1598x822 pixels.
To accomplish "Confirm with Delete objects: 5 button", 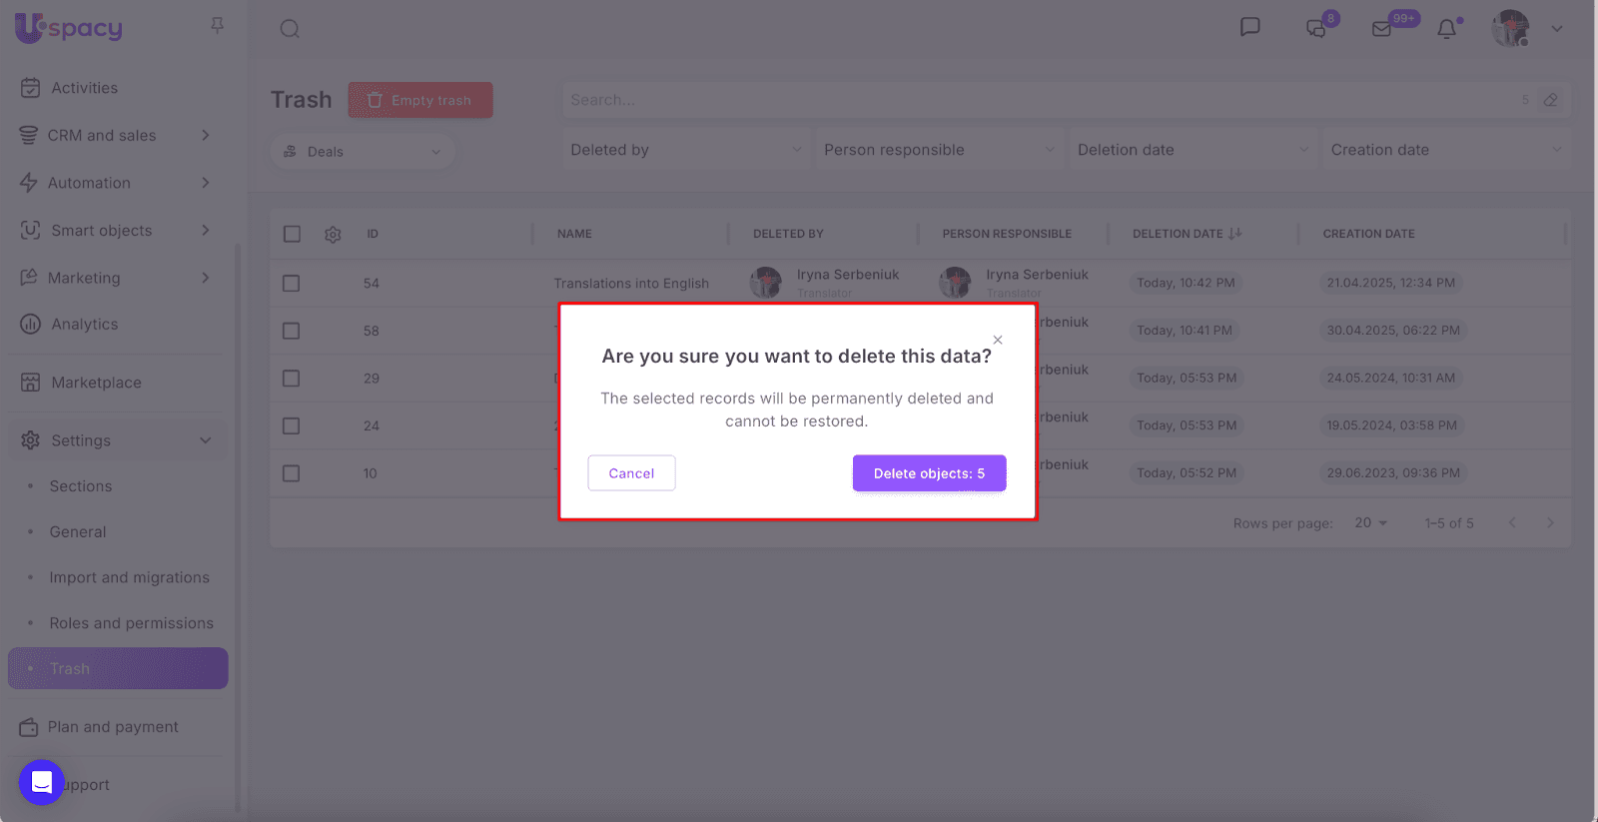I will 929,473.
